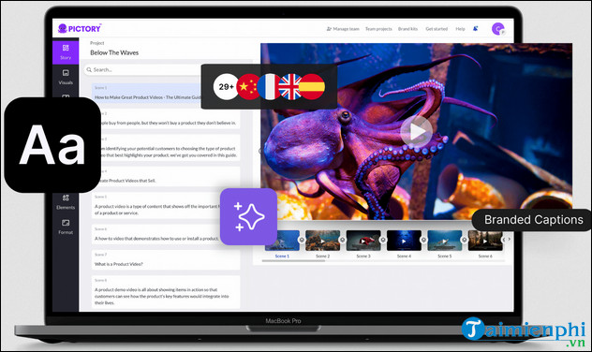Open the Elements tab in sidebar
592x352 pixels.
coord(66,202)
